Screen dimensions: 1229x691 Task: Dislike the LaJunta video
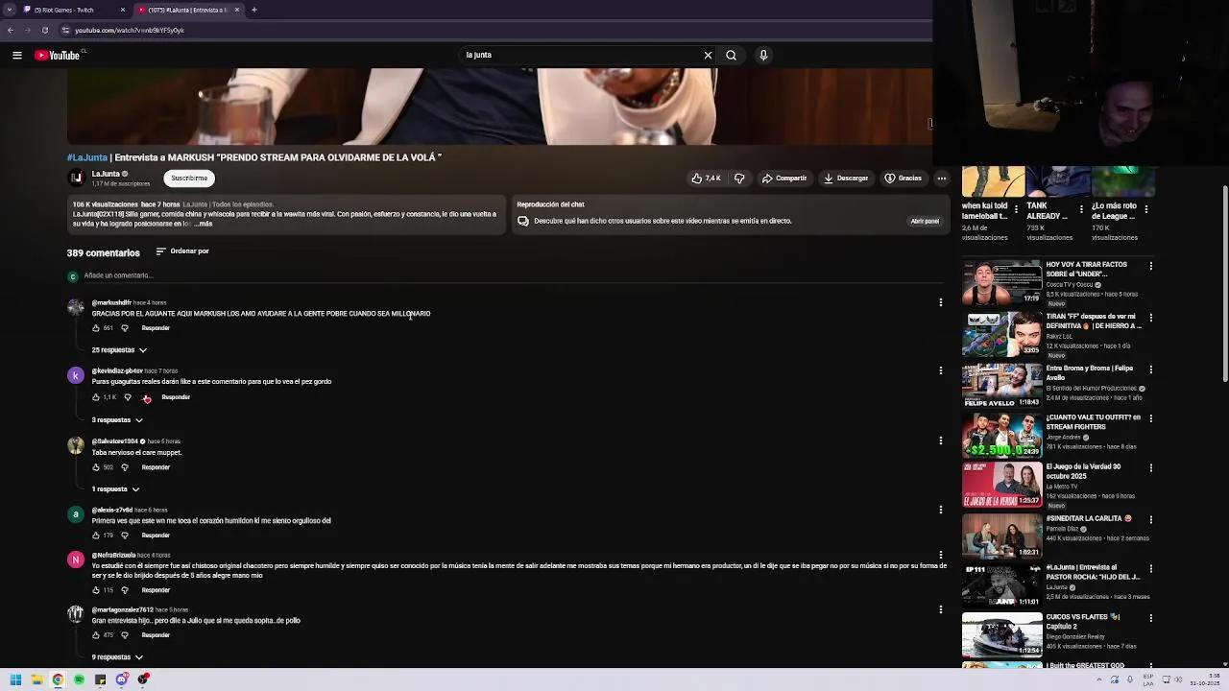coord(739,179)
